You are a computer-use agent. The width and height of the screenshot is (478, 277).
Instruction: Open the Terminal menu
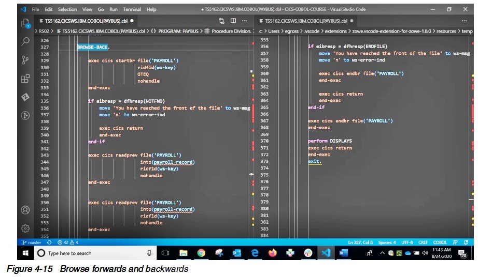pyautogui.click(x=132, y=9)
